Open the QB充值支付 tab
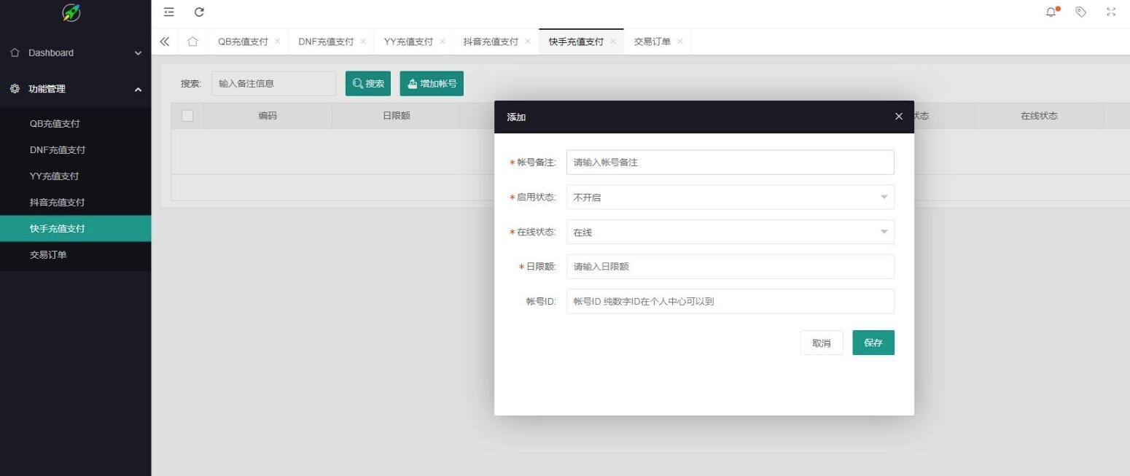This screenshot has width=1130, height=476. pos(243,42)
